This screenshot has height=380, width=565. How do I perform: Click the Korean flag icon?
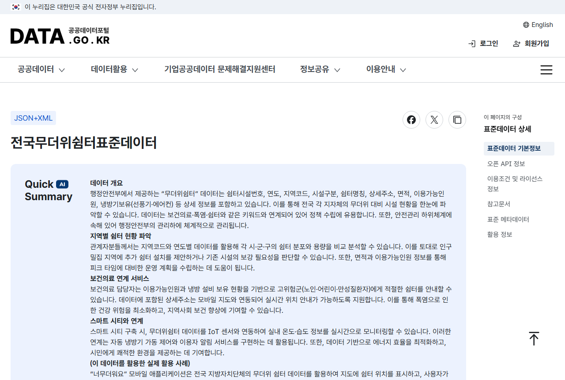(x=16, y=7)
